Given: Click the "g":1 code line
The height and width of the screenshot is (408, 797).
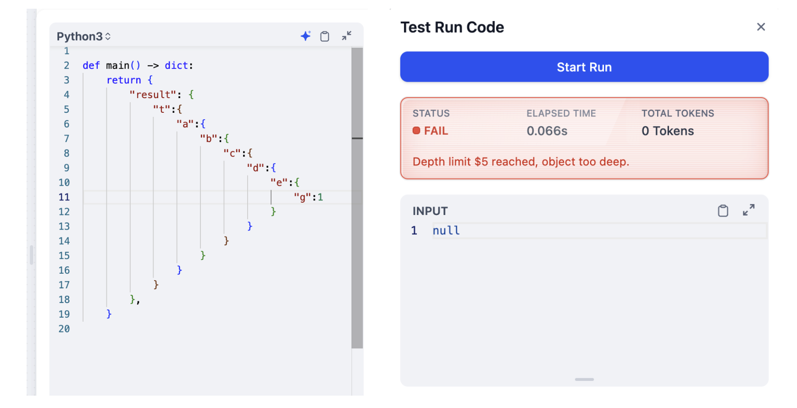Looking at the screenshot, I should click(x=308, y=197).
